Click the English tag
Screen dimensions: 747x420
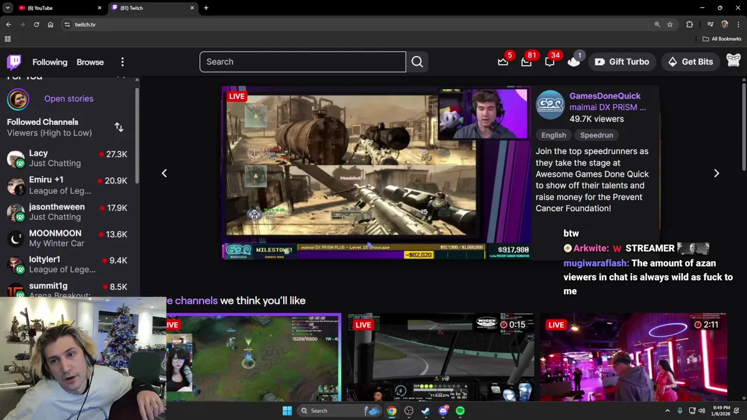pyautogui.click(x=553, y=135)
